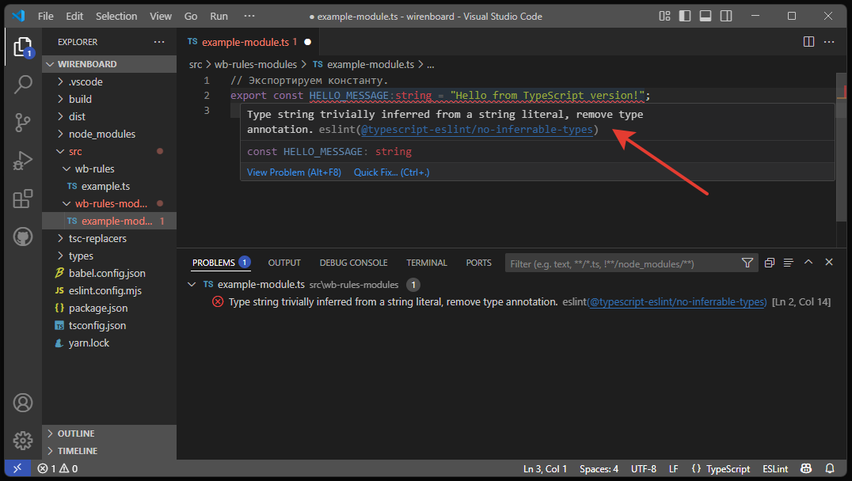The height and width of the screenshot is (481, 852).
Task: Open the notifications bell in status bar
Action: [830, 468]
